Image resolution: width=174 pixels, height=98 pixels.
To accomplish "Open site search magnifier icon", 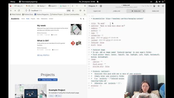I will pos(81,19).
